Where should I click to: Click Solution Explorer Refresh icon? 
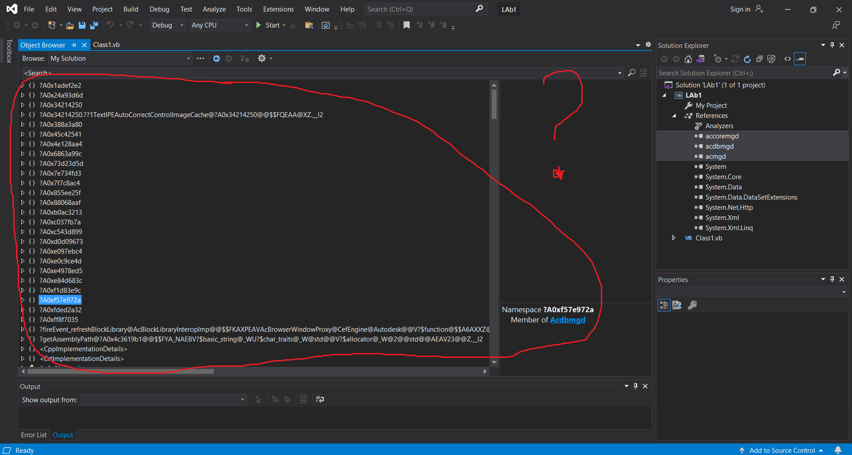[x=747, y=59]
